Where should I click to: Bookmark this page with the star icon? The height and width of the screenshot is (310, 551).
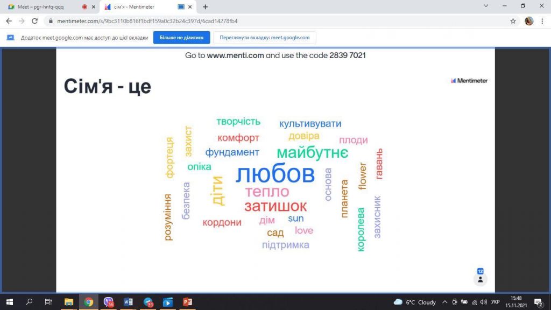pos(513,21)
